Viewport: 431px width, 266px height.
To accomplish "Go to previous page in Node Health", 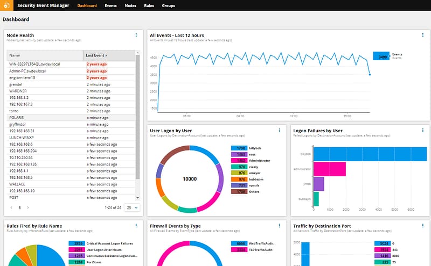I will (x=11, y=207).
